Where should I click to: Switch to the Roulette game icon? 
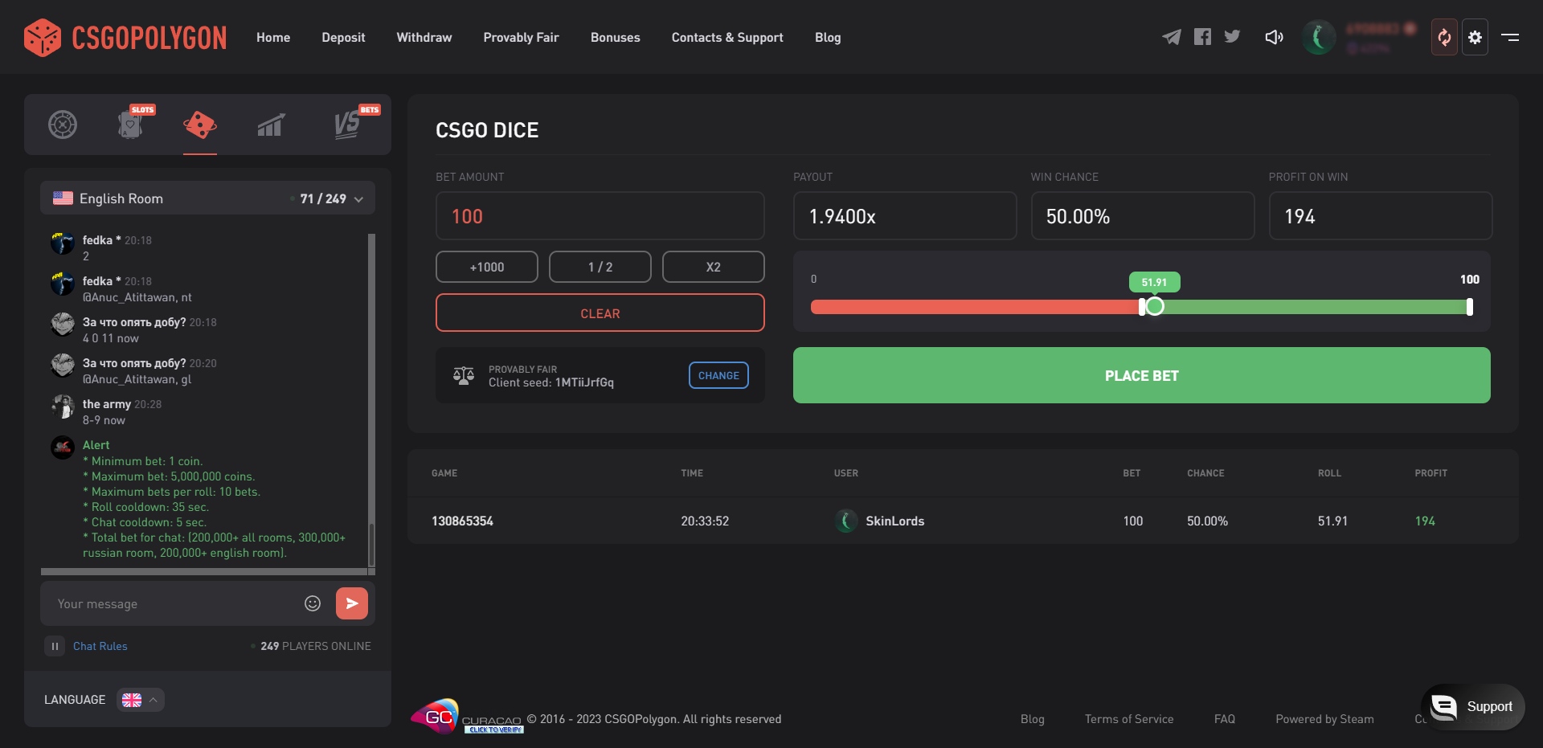click(x=63, y=125)
